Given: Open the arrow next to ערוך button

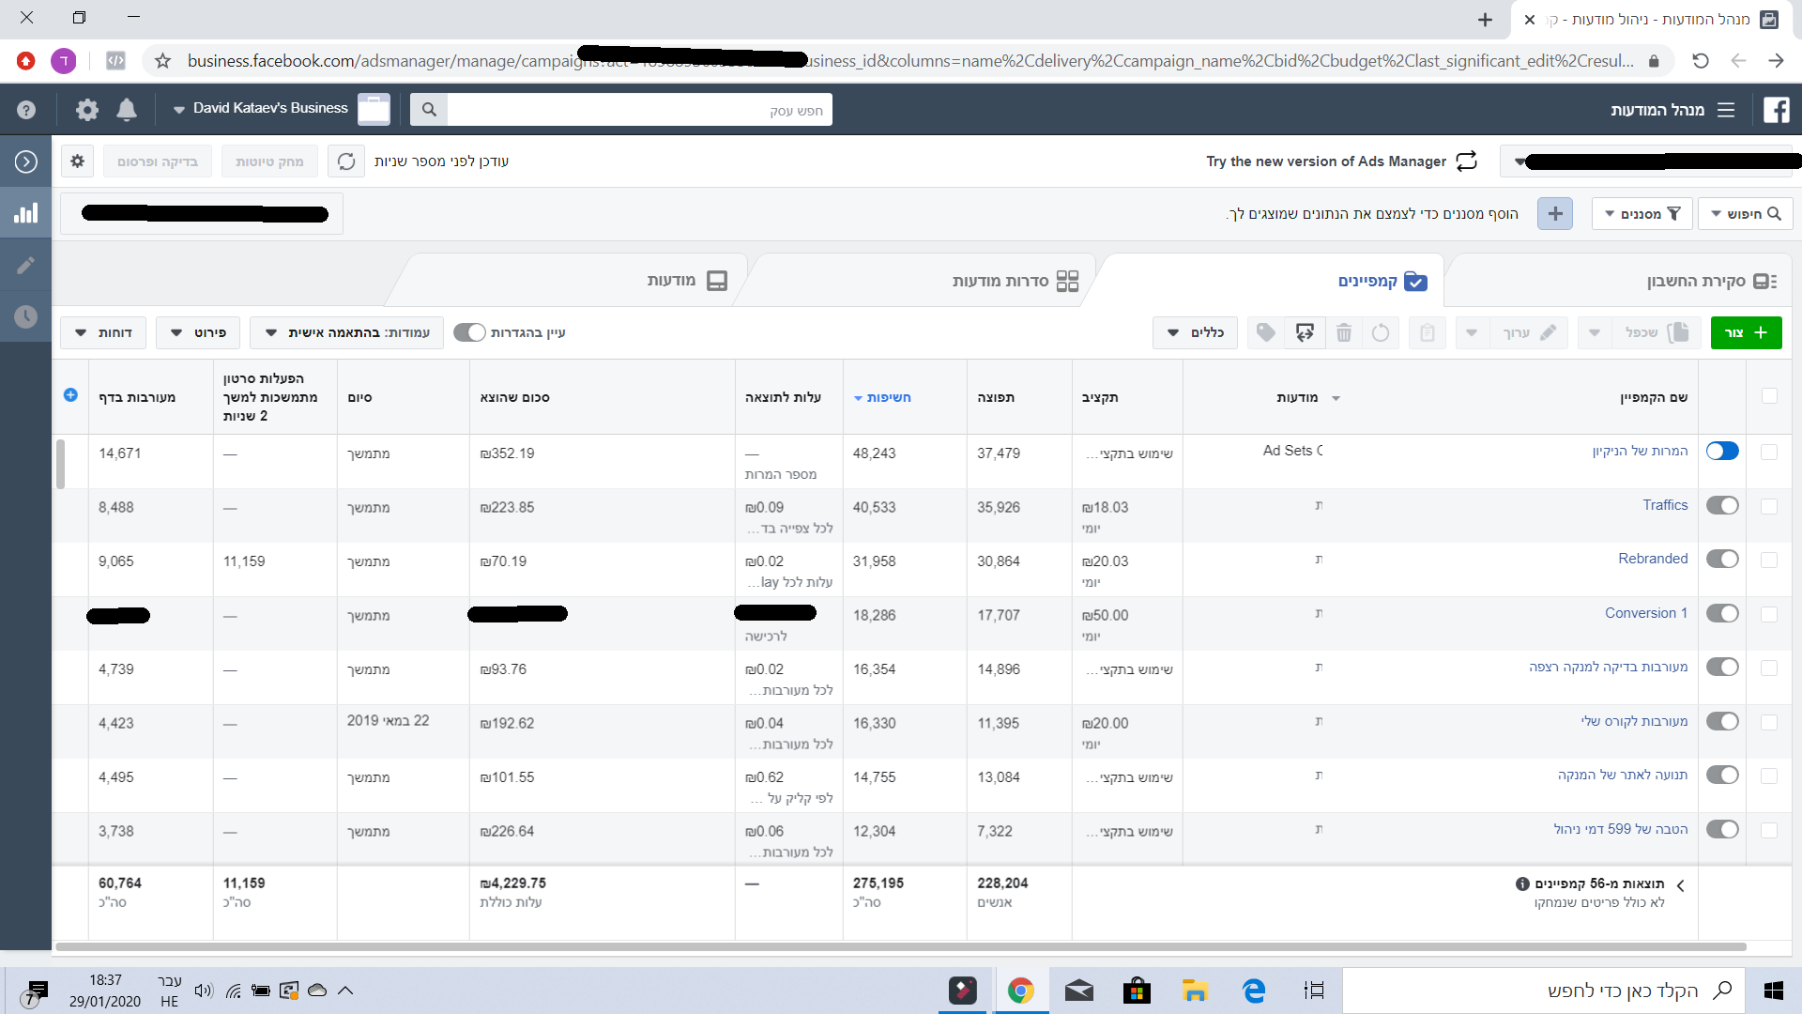Looking at the screenshot, I should point(1472,332).
